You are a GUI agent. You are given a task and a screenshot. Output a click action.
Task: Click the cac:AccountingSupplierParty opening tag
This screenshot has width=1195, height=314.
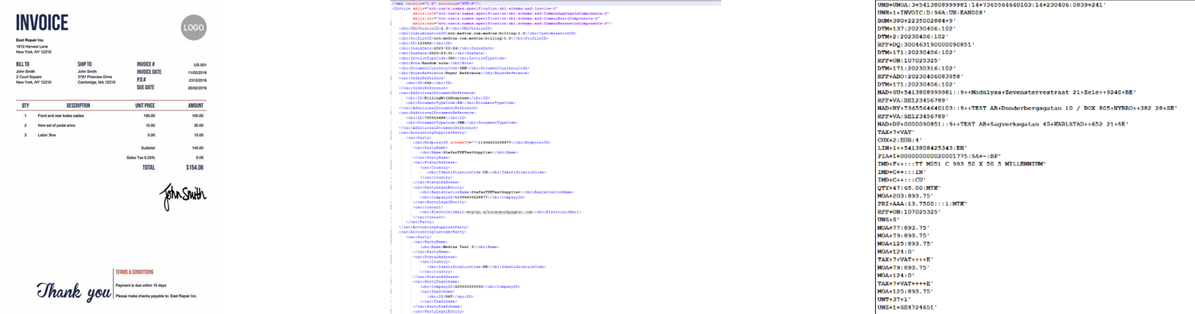tap(433, 132)
